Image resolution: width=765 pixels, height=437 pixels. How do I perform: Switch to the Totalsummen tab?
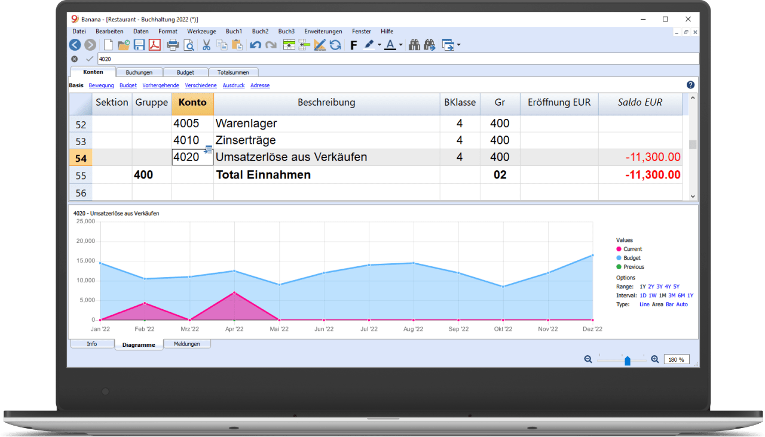tap(232, 72)
